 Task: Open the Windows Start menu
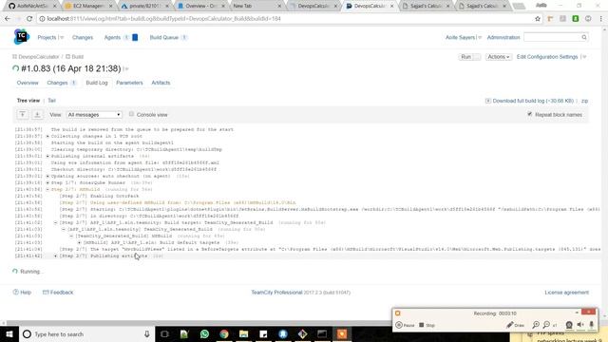9,333
